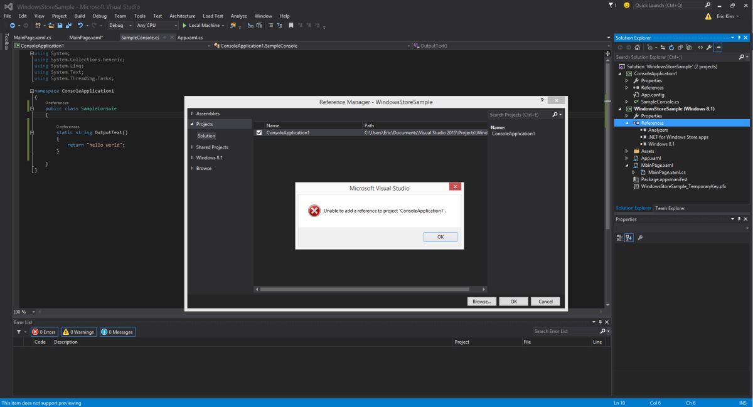Image resolution: width=753 pixels, height=407 pixels.
Task: Toggle the 0 Errors filter button
Action: 45,332
